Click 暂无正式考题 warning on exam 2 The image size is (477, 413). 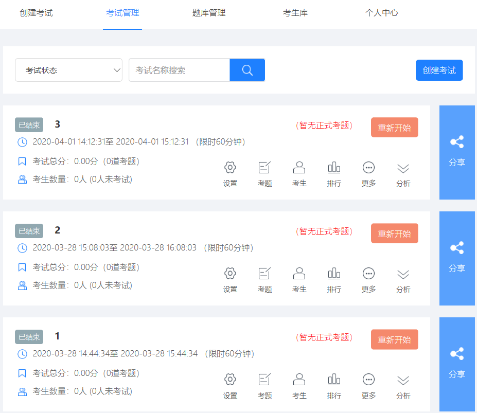coord(324,231)
